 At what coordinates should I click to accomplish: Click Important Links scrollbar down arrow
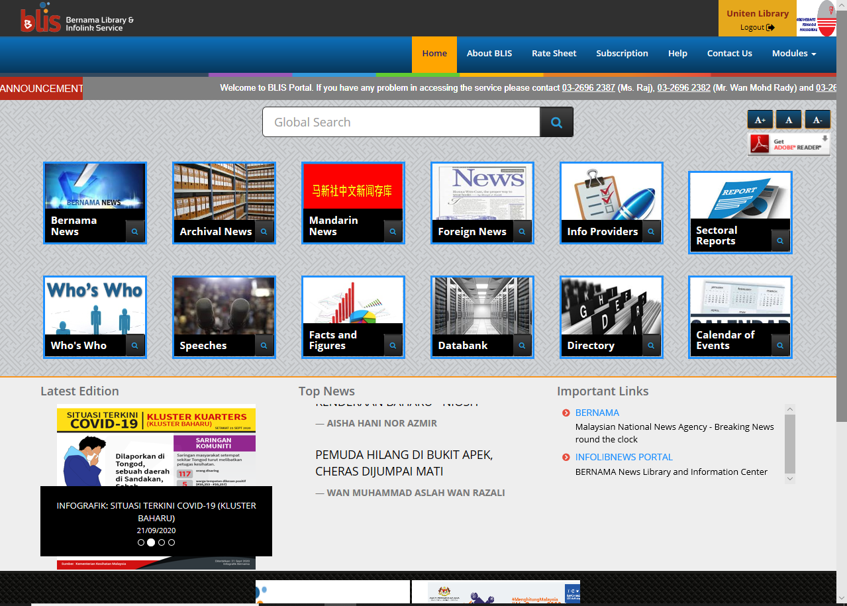coord(789,478)
